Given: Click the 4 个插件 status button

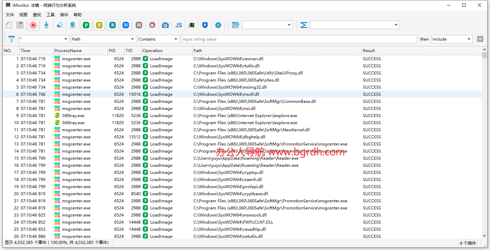Looking at the screenshot, I should tap(468, 243).
